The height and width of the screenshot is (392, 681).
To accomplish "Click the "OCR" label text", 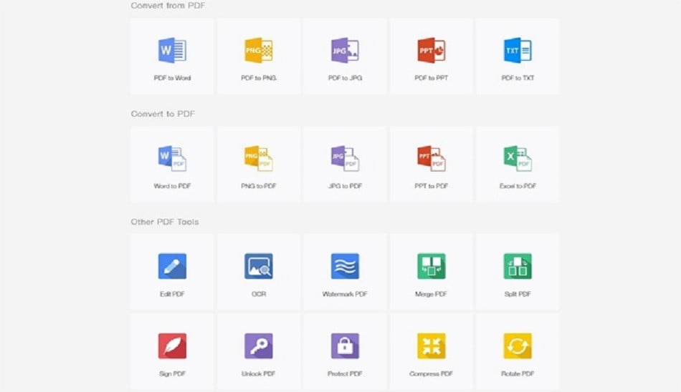I will pos(259,294).
